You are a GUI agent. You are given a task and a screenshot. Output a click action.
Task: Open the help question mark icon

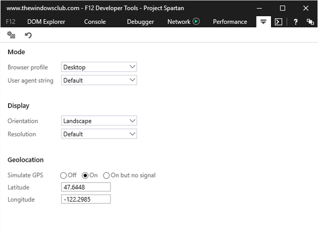pos(296,22)
